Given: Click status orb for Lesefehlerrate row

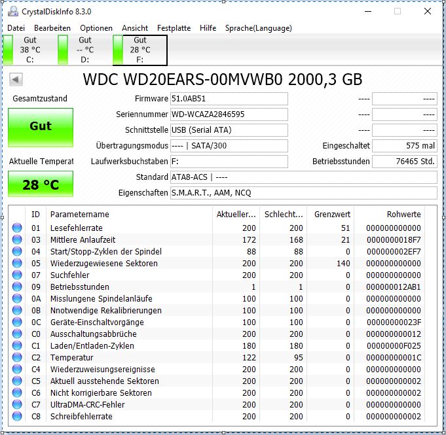Looking at the screenshot, I should click(x=17, y=228).
